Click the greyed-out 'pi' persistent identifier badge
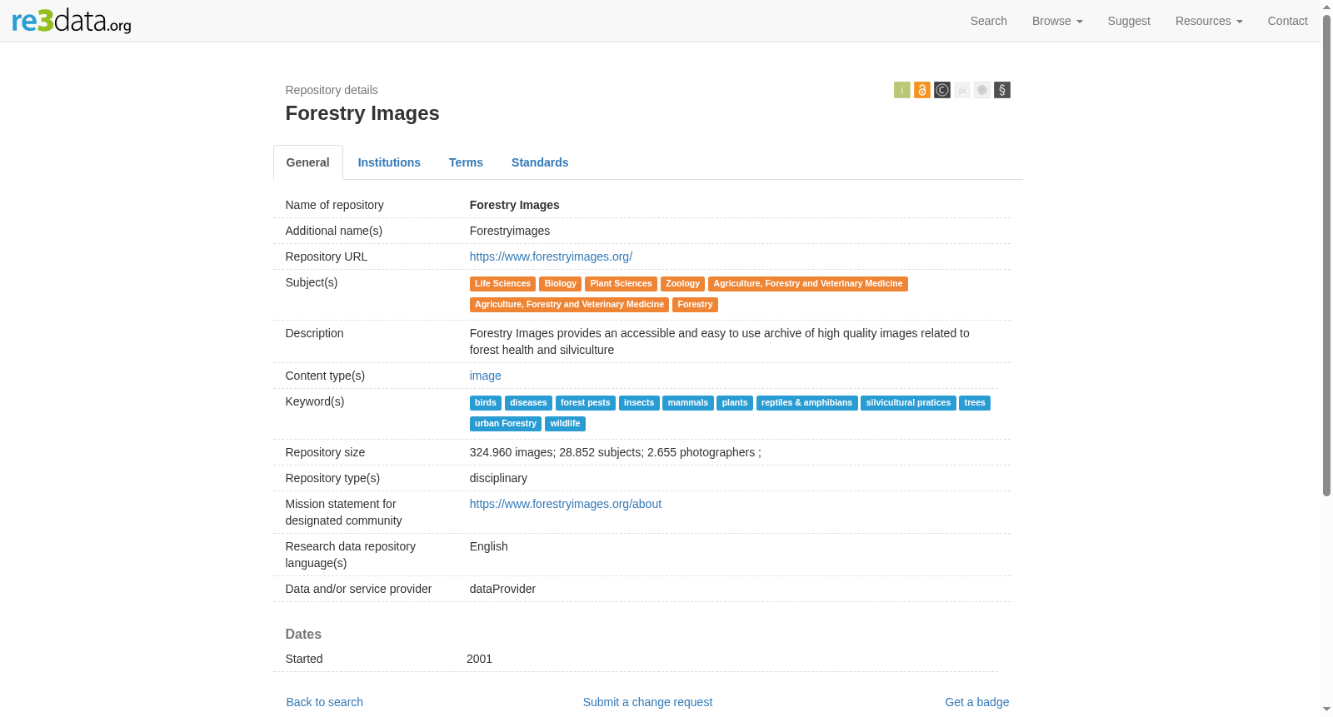The height and width of the screenshot is (717, 1333). pyautogui.click(x=962, y=90)
